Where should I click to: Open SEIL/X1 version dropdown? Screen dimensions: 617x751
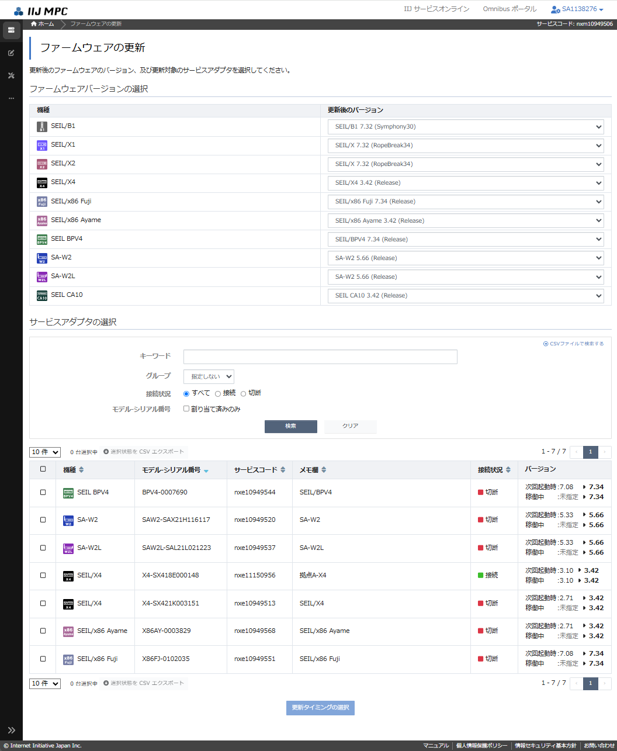point(466,146)
